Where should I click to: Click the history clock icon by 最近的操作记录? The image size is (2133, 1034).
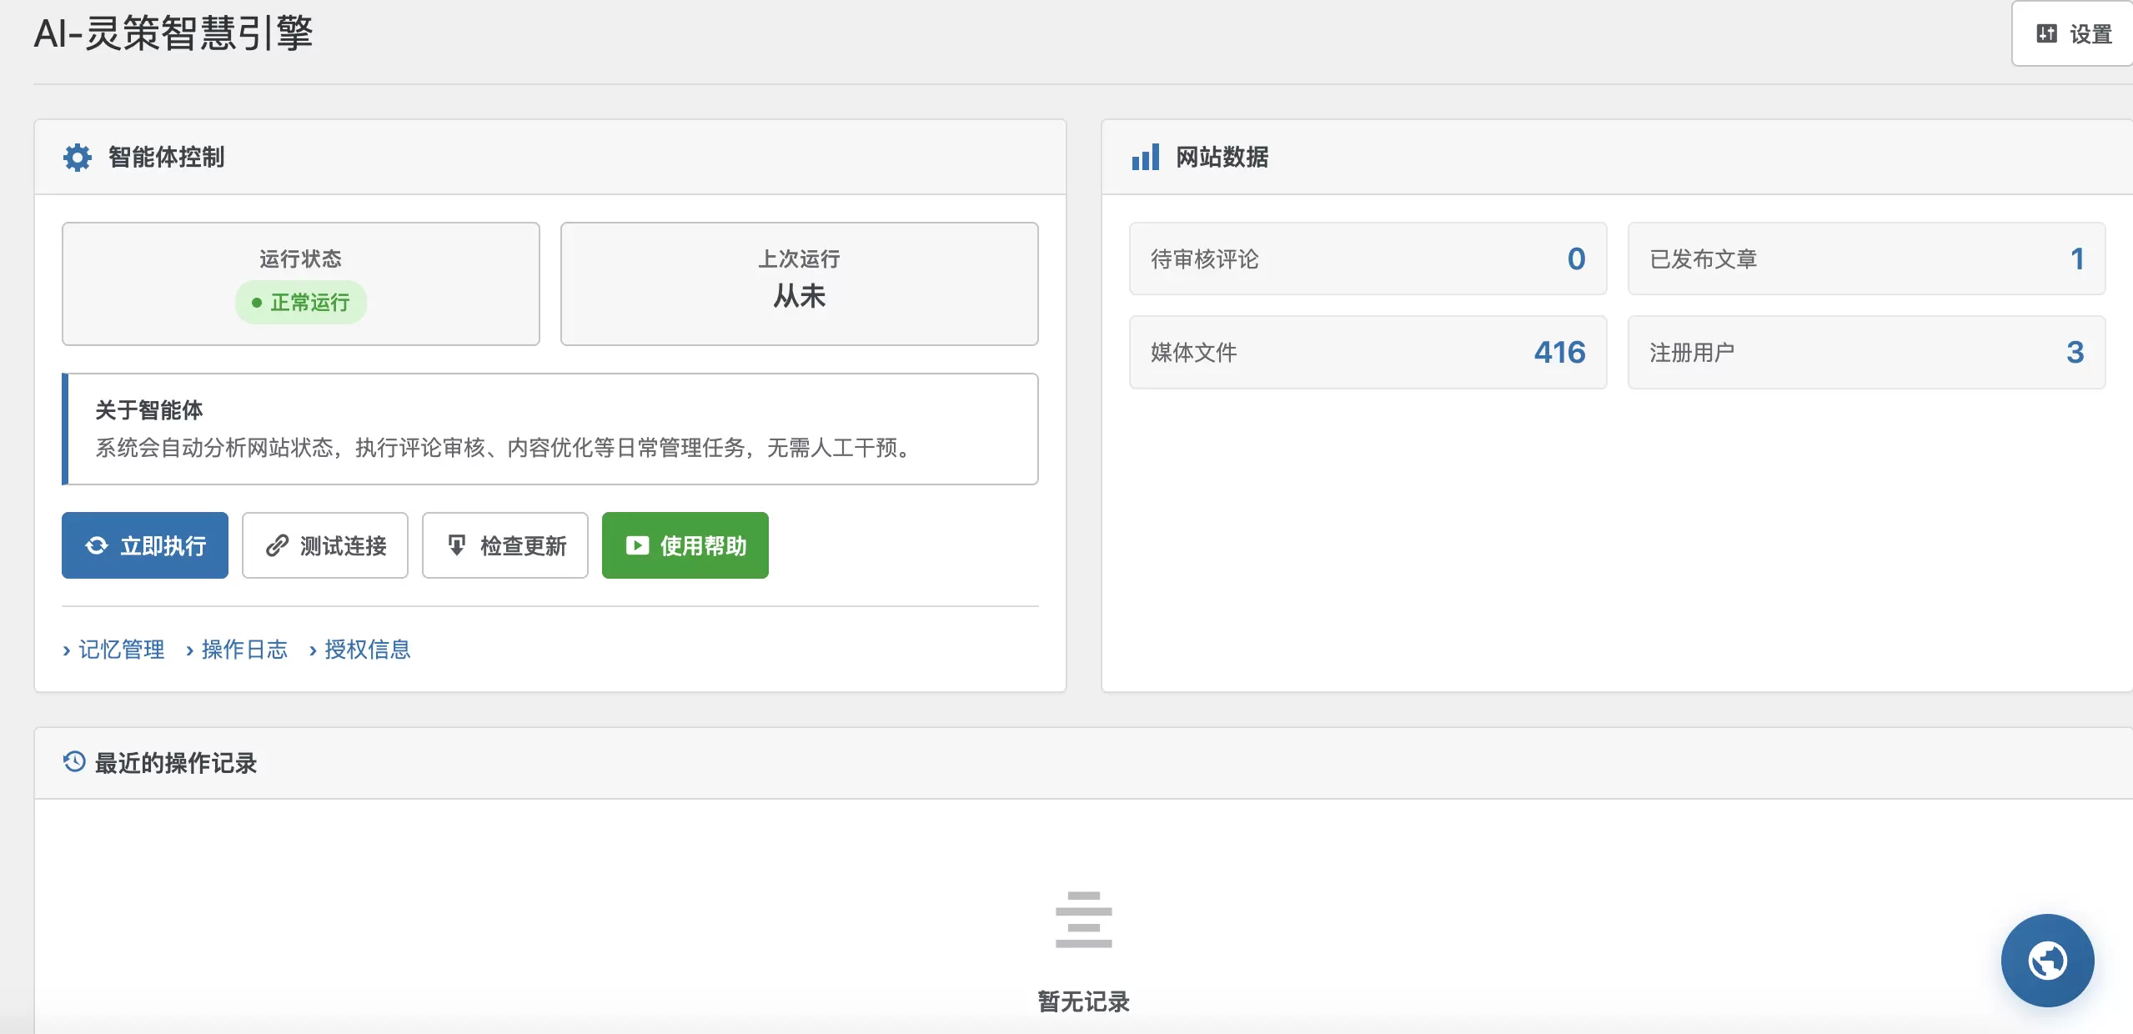click(x=74, y=761)
